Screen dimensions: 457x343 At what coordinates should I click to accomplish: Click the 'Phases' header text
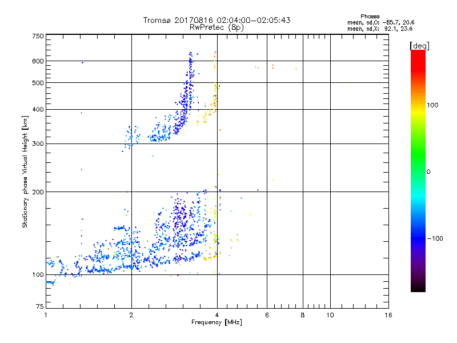coord(370,17)
